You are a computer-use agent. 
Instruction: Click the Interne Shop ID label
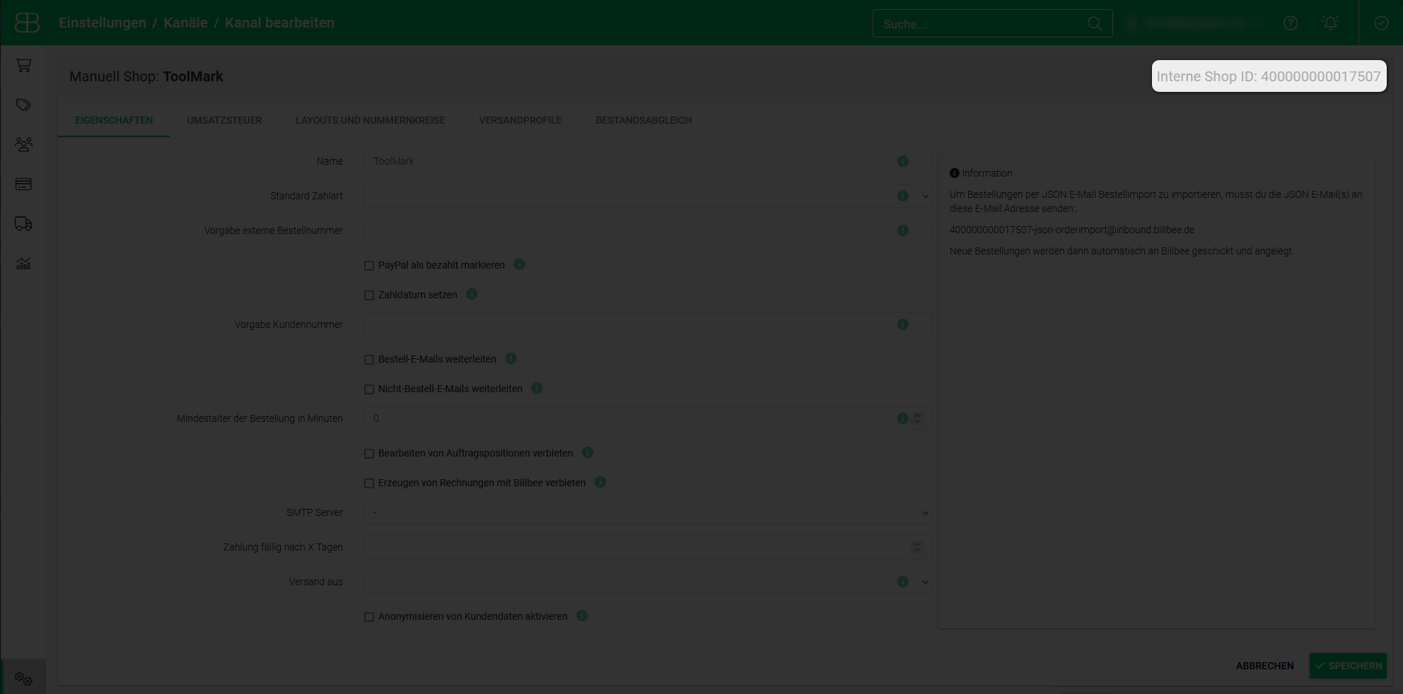pos(1269,76)
